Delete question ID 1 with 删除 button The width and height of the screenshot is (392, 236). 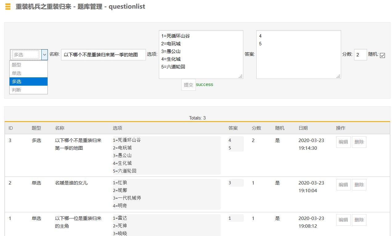pos(359,220)
